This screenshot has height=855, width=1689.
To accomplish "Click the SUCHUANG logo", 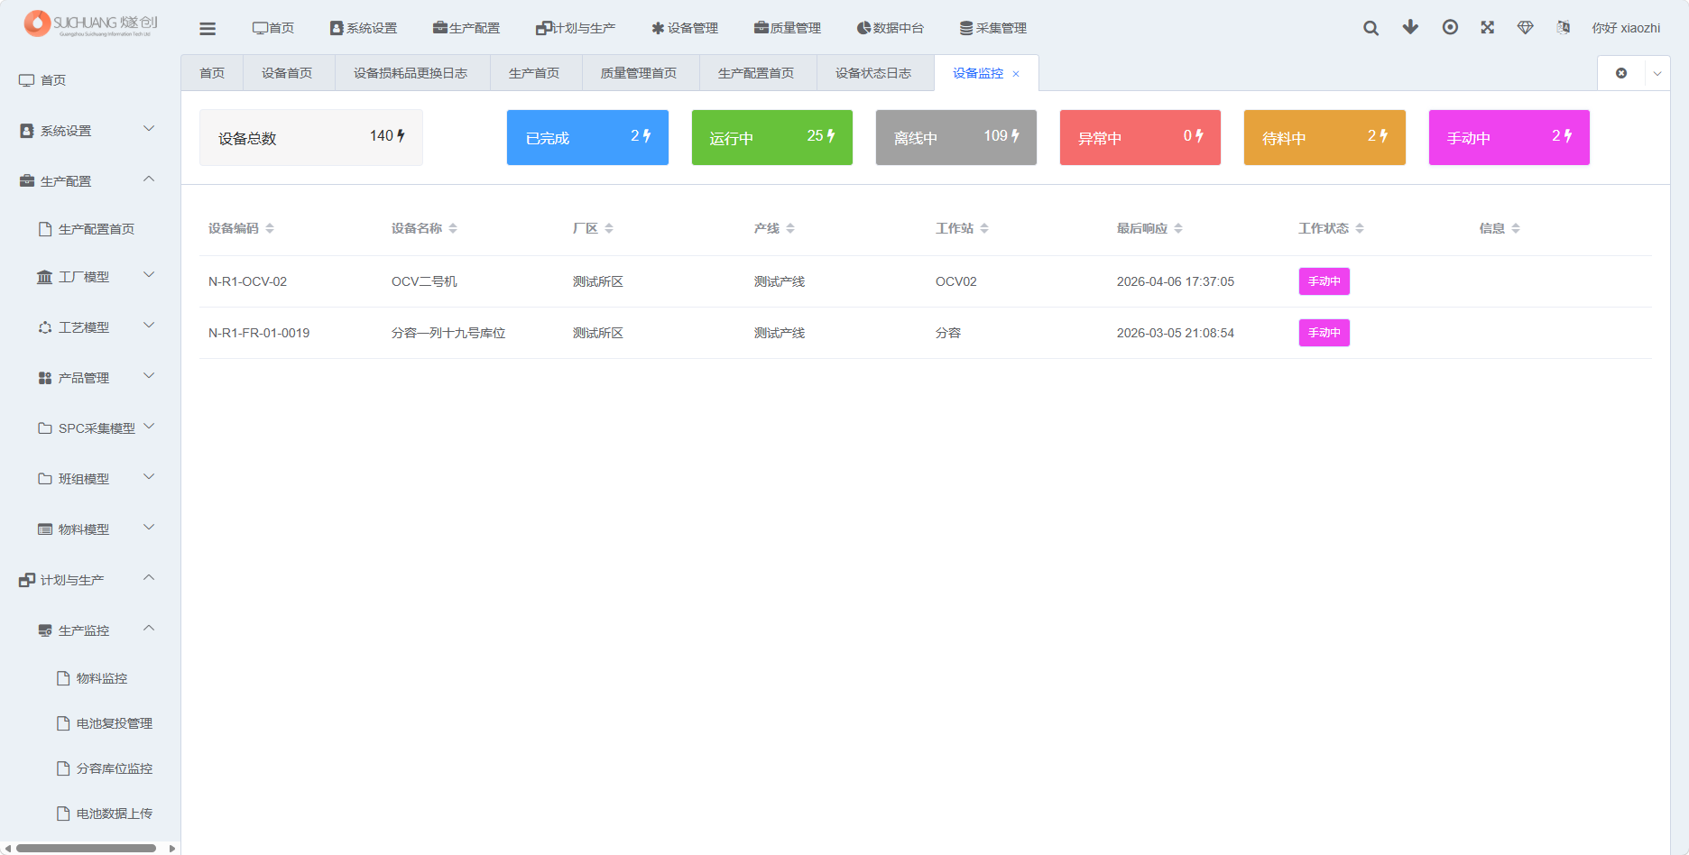I will point(90,23).
